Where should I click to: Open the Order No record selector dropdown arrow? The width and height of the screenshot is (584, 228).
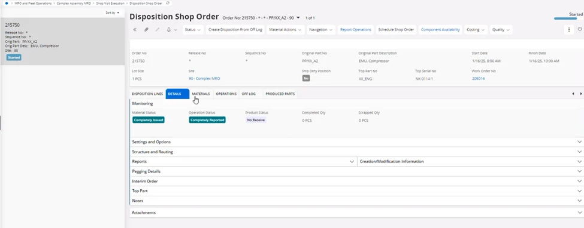tap(298, 17)
